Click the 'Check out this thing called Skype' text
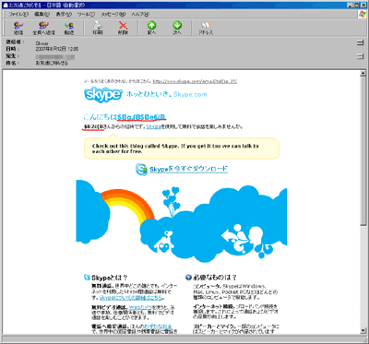Image resolution: width=369 pixels, height=344 pixels. 175,148
